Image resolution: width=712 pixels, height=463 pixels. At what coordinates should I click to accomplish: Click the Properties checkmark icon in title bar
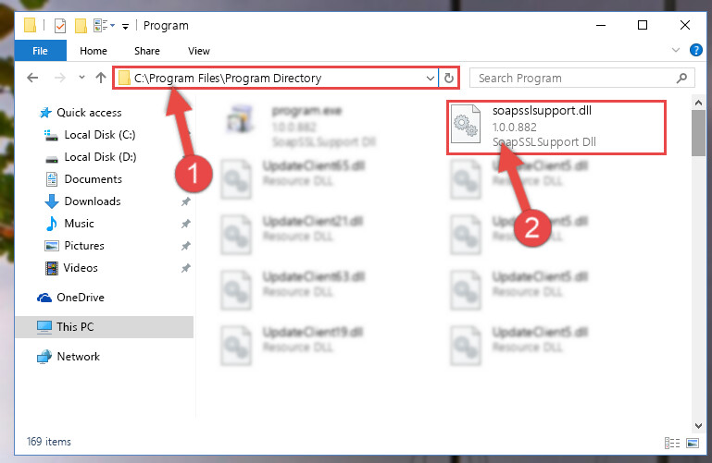point(60,26)
